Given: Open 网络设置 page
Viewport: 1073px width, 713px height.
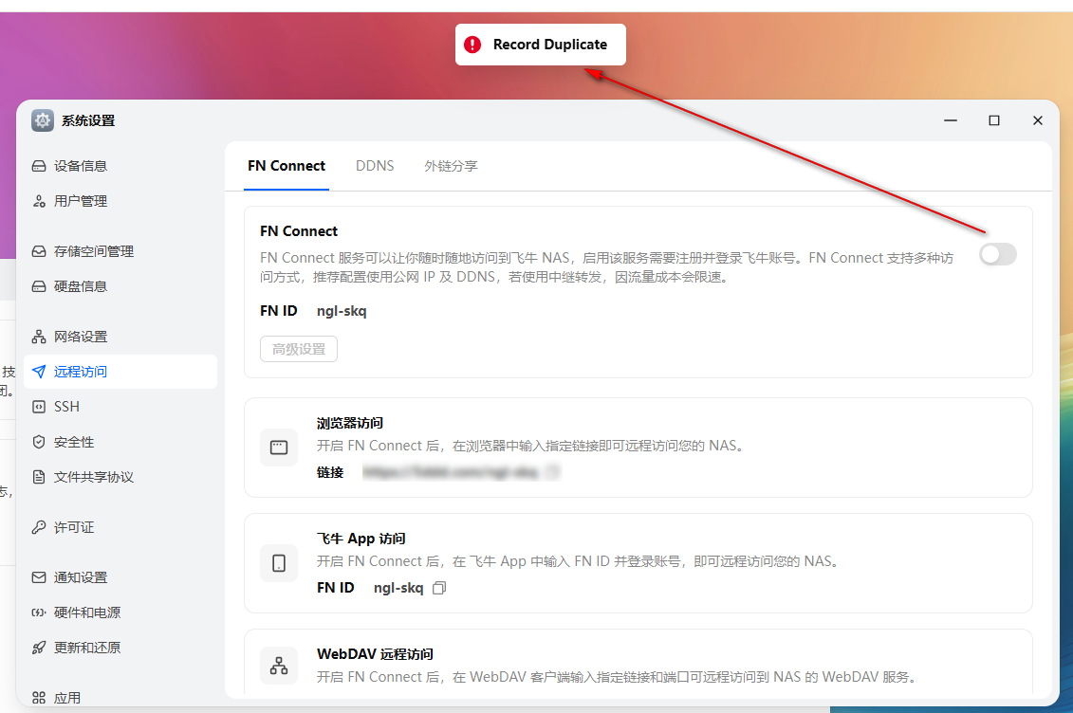Looking at the screenshot, I should coord(120,337).
